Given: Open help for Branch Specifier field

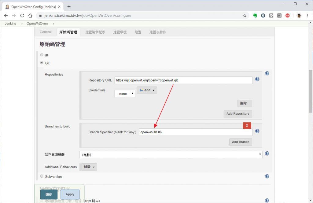Looking at the screenshot, I should (x=257, y=131).
